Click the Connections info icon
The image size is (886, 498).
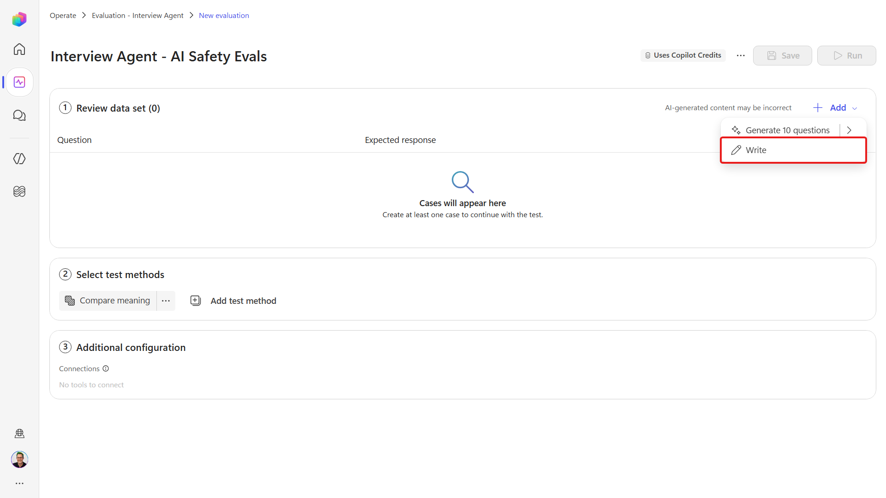point(106,368)
